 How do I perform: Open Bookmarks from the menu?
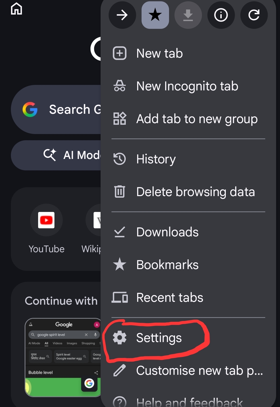click(x=167, y=265)
